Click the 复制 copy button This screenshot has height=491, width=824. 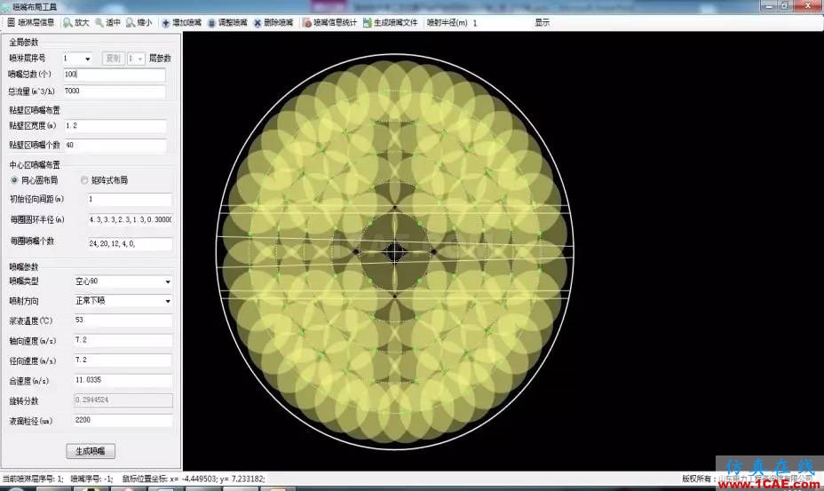113,59
